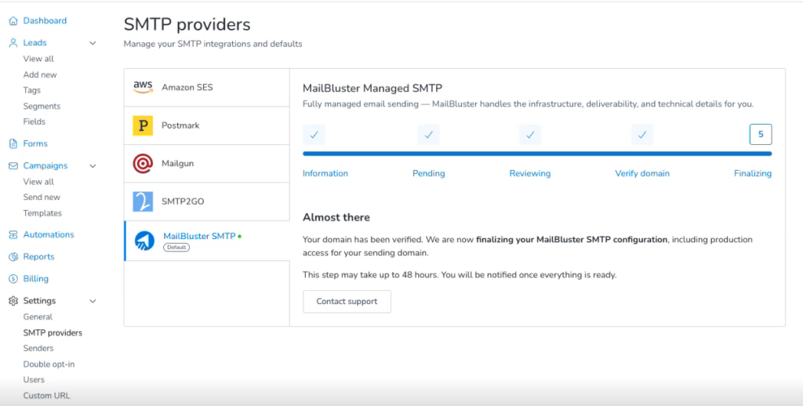This screenshot has height=406, width=803.
Task: Click the Postmark yellow P logo
Action: [x=143, y=125]
